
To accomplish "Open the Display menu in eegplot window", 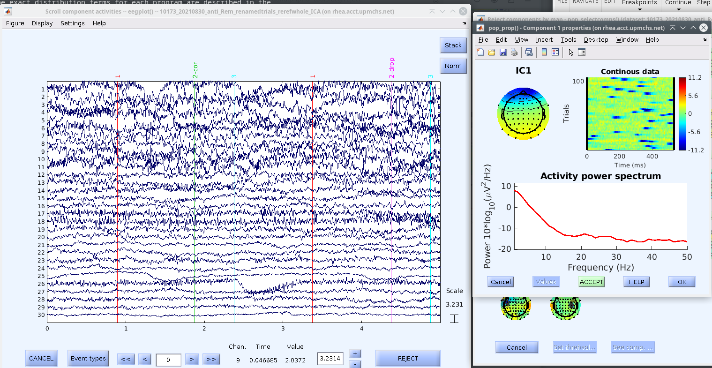I will point(42,23).
